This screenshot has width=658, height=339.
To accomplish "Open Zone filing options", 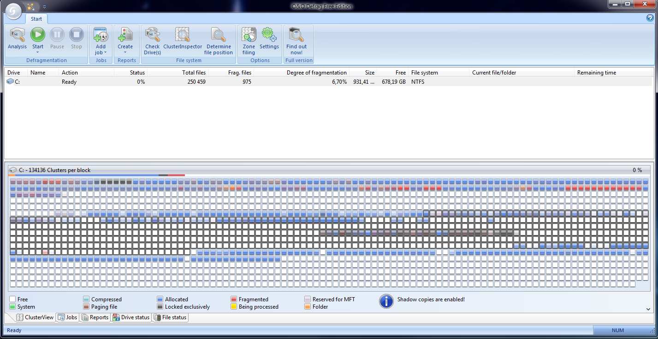I will tap(249, 41).
